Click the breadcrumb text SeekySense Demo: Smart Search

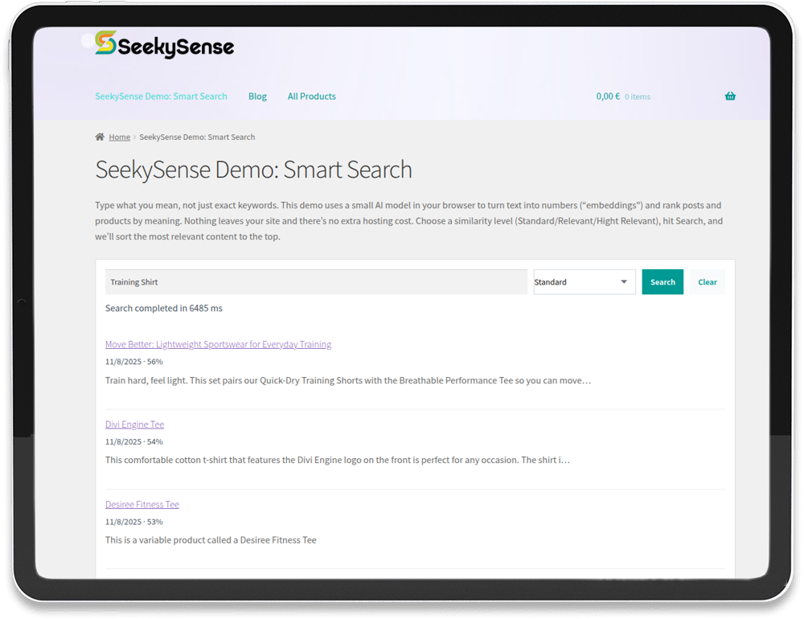197,137
